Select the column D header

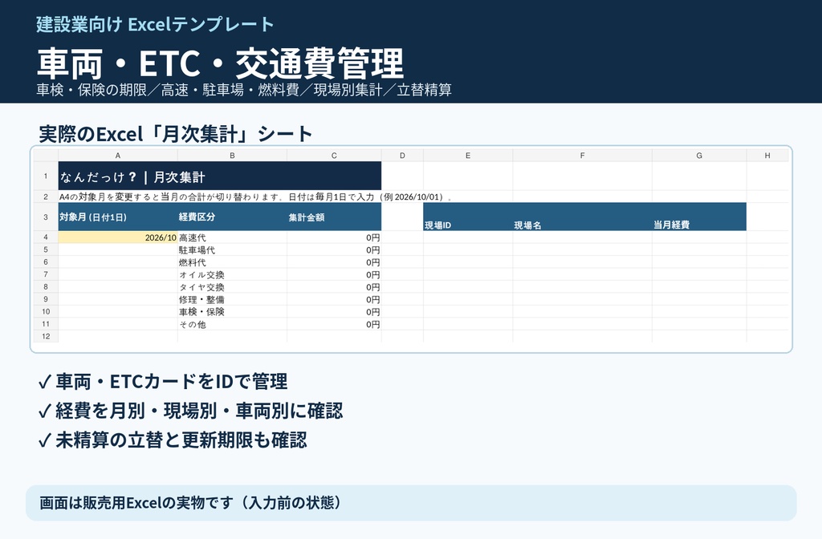coord(402,156)
